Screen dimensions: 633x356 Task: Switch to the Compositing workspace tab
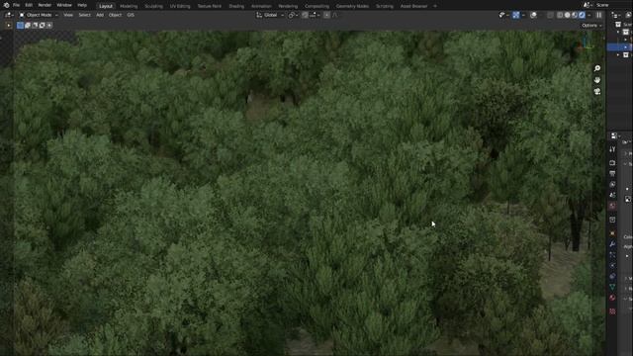316,6
